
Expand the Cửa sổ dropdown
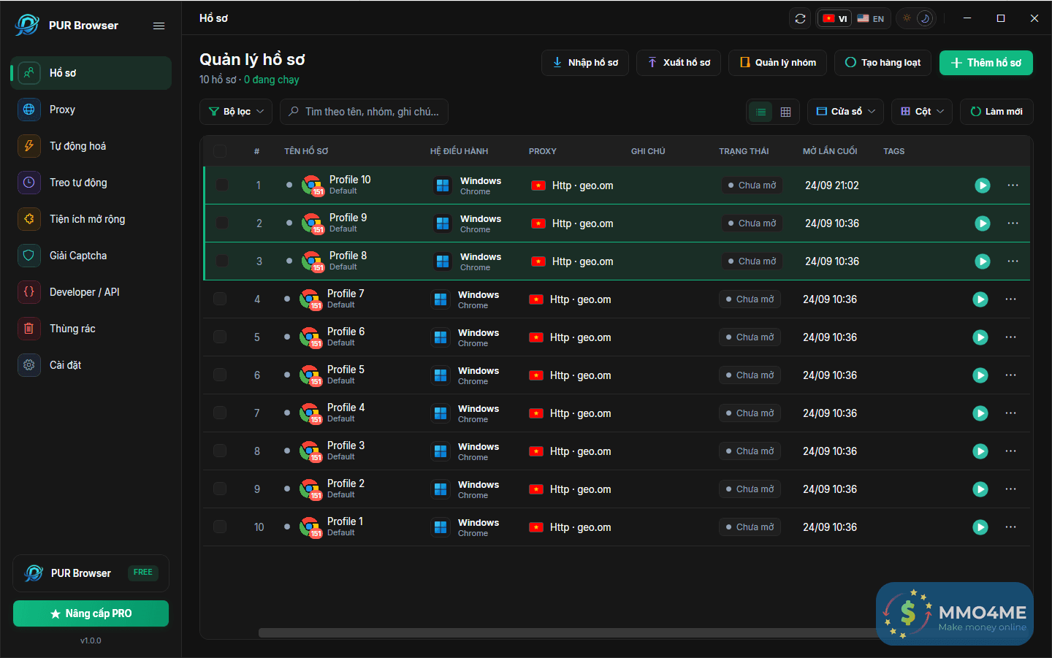pos(846,112)
